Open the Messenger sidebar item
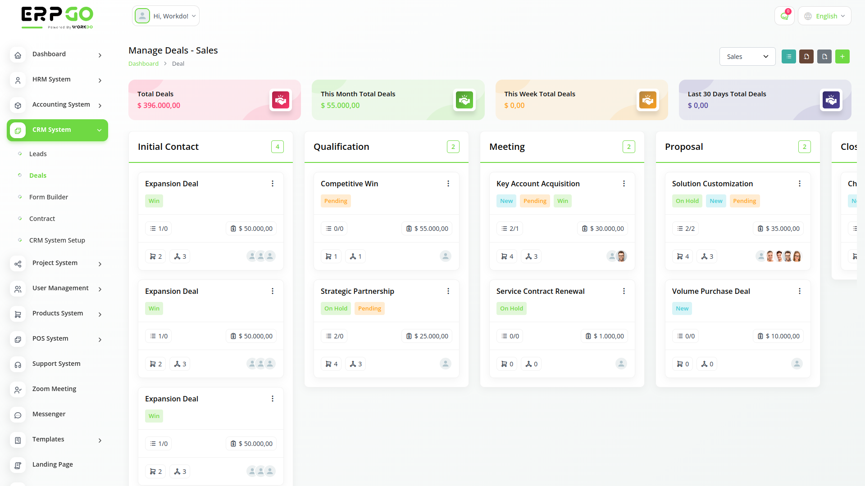This screenshot has height=486, width=865. click(49, 414)
